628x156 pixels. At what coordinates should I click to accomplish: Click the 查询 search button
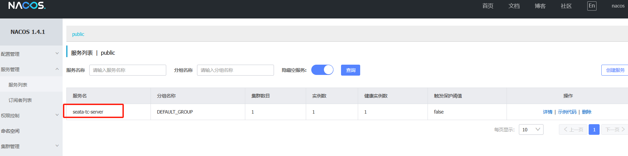(x=350, y=70)
